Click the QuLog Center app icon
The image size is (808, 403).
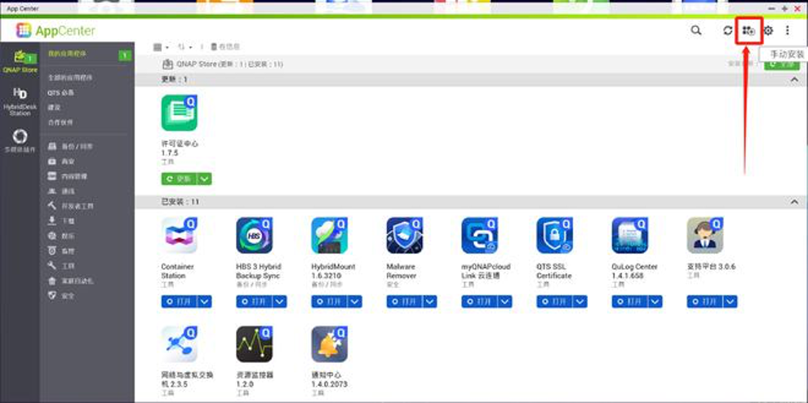click(630, 236)
